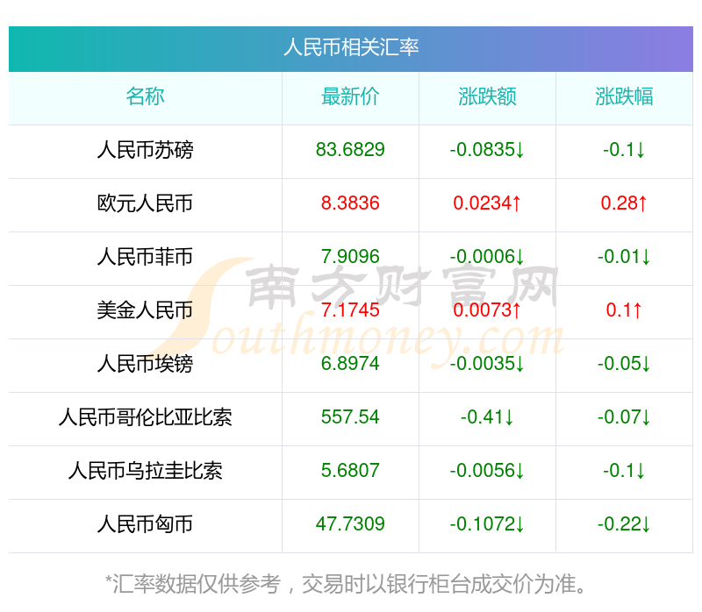The height and width of the screenshot is (612, 702).
Task: Click the price 8.3836
Action: 350,203
